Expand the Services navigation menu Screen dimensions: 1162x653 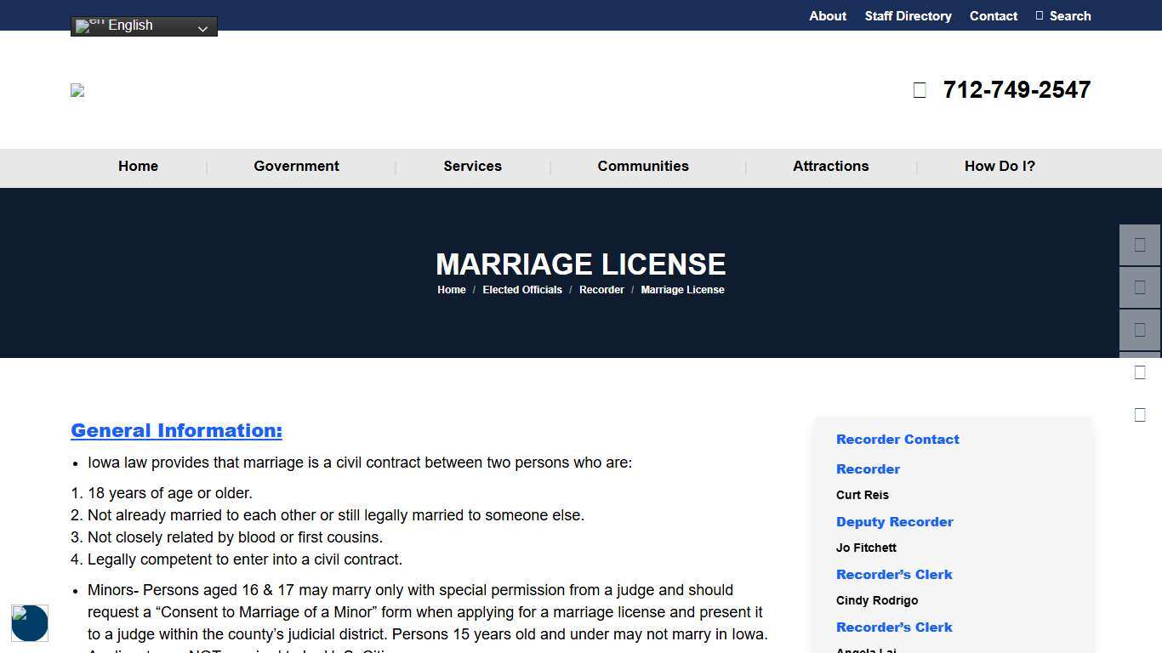tap(472, 166)
